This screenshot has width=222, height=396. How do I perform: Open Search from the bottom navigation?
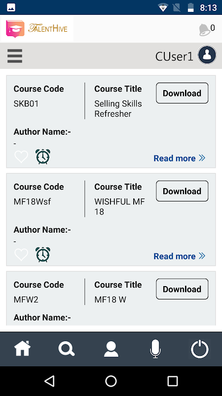pos(67,349)
